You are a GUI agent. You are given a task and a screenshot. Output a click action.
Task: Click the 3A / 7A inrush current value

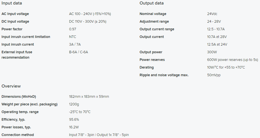click(75, 44)
